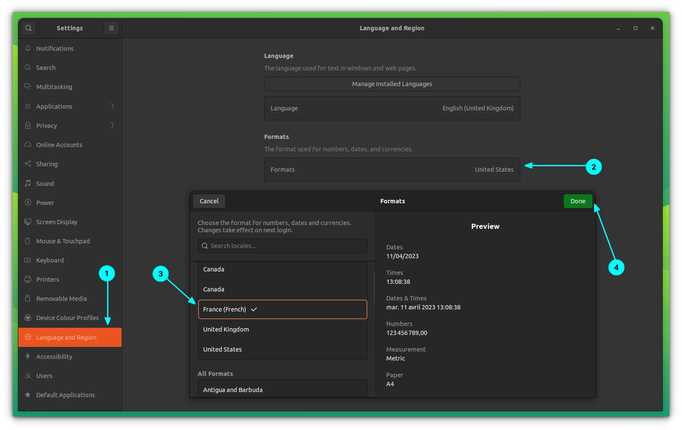Click the search magnifier icon in Settings header

[x=28, y=28]
